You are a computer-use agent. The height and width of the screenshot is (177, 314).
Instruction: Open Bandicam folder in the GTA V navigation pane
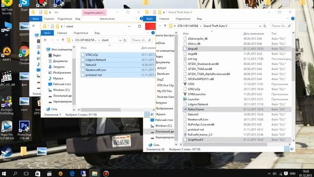pyautogui.click(x=163, y=74)
